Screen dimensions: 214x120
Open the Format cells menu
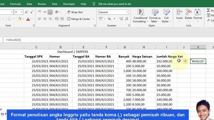pos(198,16)
